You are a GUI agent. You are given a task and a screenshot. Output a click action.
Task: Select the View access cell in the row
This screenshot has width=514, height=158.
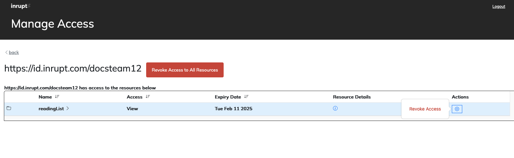point(132,109)
